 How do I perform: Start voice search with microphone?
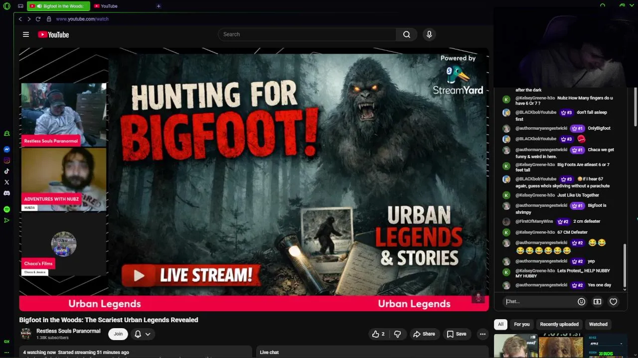click(x=429, y=34)
